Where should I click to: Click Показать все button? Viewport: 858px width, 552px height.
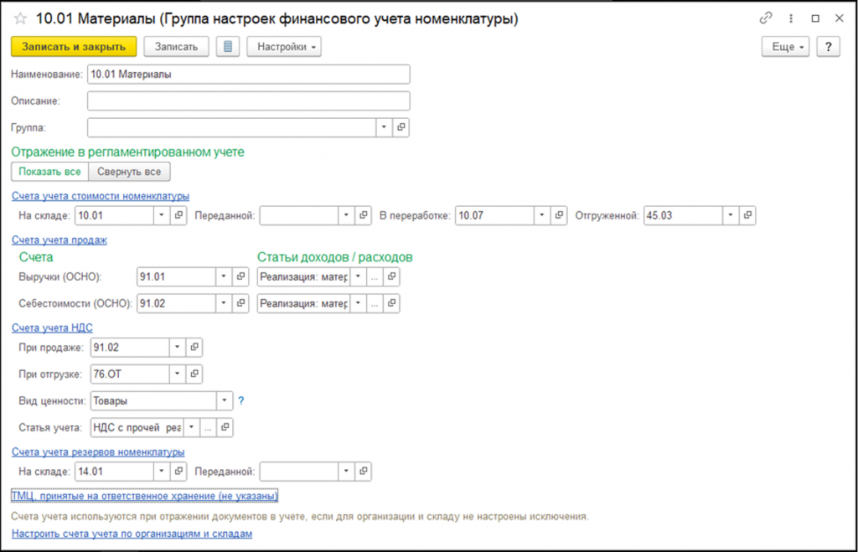[x=49, y=171]
